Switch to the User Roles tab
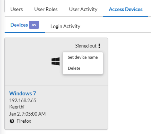Screen dimensions: 151x134 click(46, 9)
